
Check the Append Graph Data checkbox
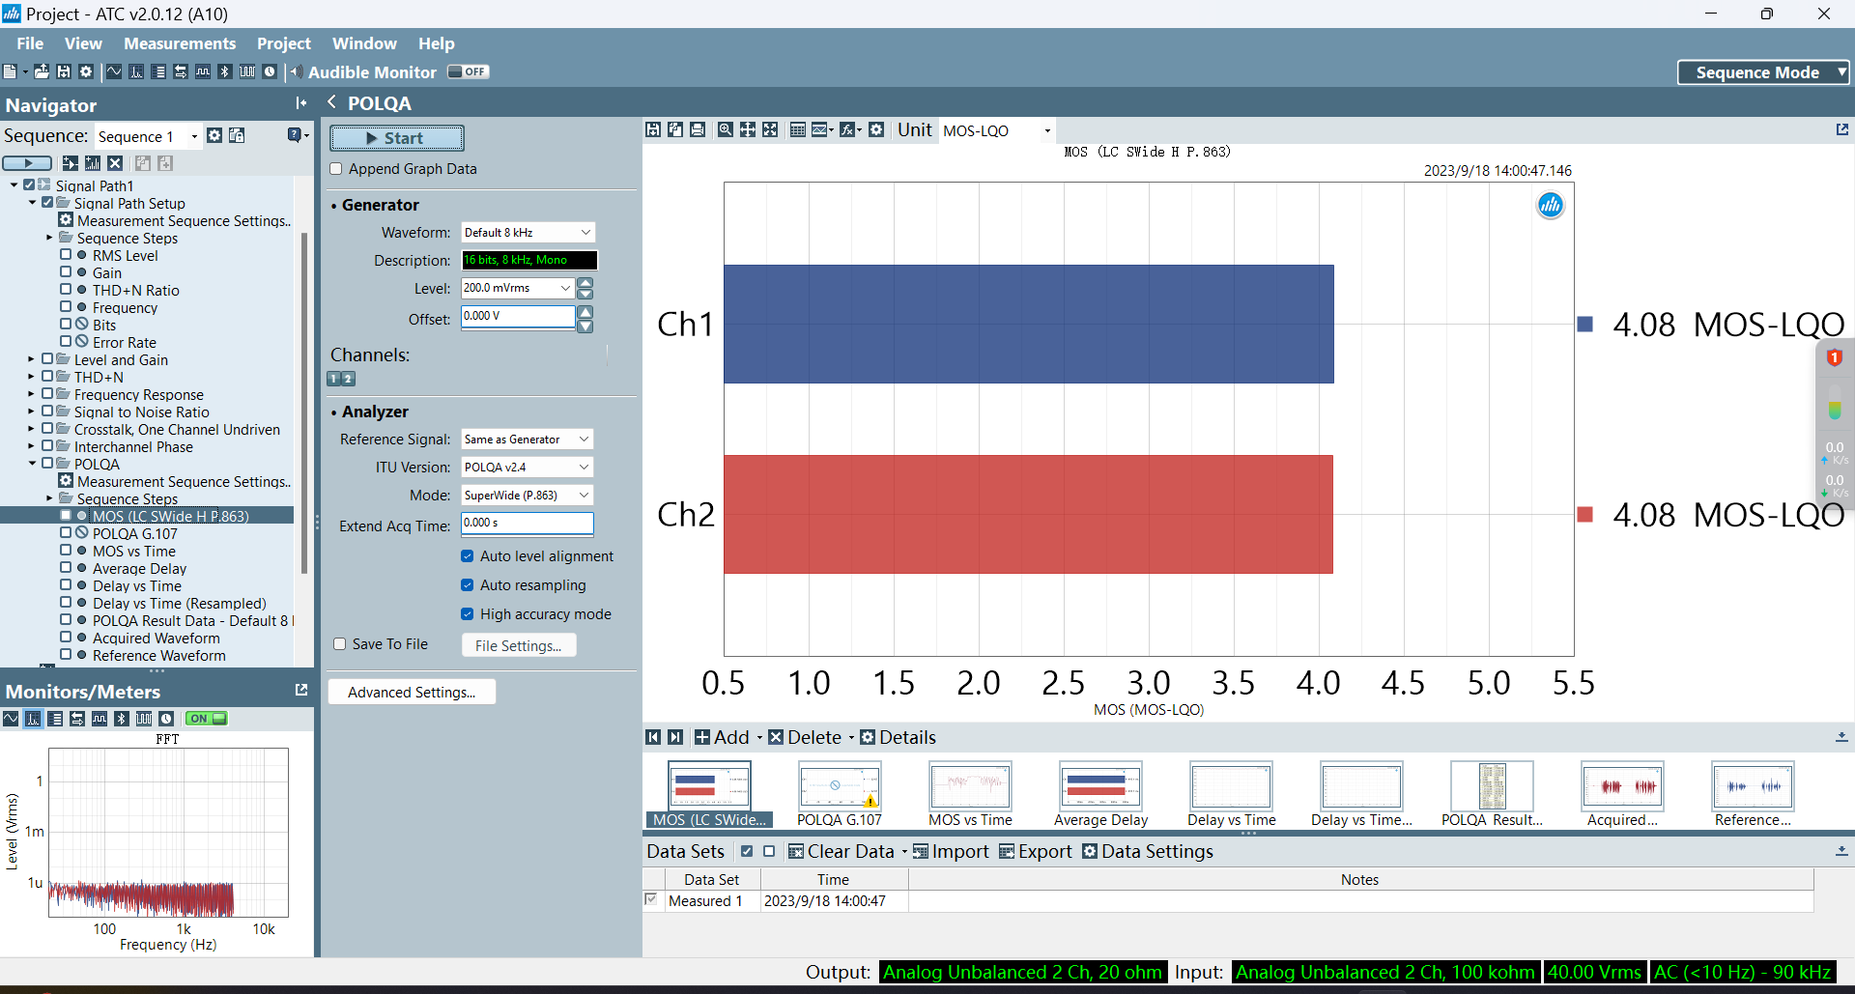click(336, 169)
